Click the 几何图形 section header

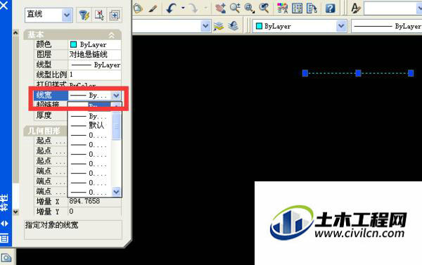point(44,131)
